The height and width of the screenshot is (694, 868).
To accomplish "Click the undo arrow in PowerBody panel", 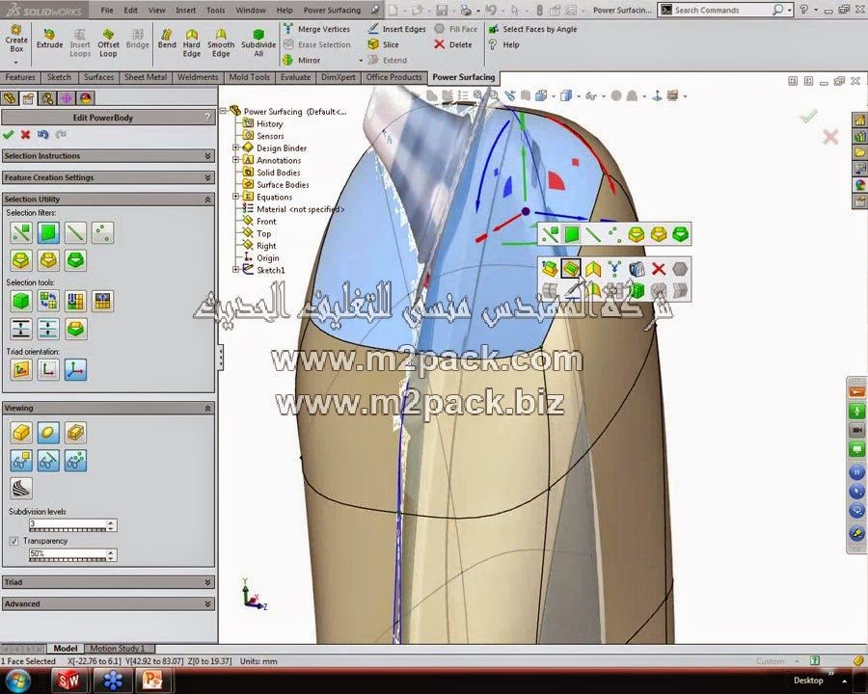I will click(x=42, y=135).
